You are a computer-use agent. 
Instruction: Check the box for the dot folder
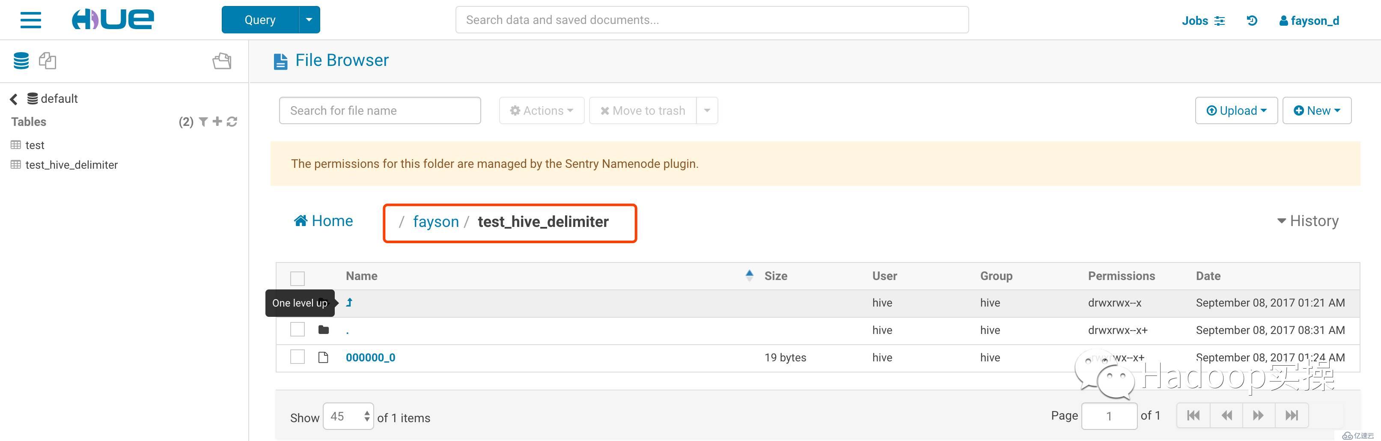[298, 329]
